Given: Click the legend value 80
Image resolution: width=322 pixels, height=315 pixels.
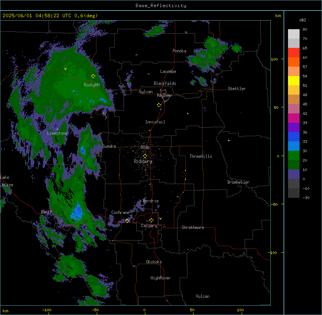Looking at the screenshot, I should point(305,30).
